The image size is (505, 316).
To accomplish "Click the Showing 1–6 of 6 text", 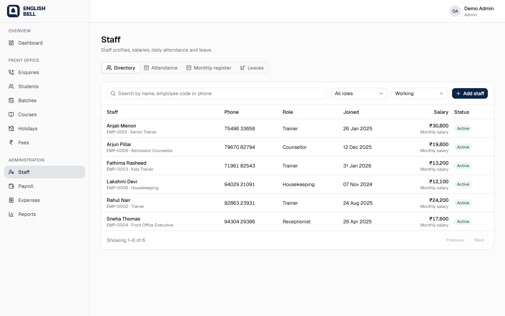I will pos(126,240).
